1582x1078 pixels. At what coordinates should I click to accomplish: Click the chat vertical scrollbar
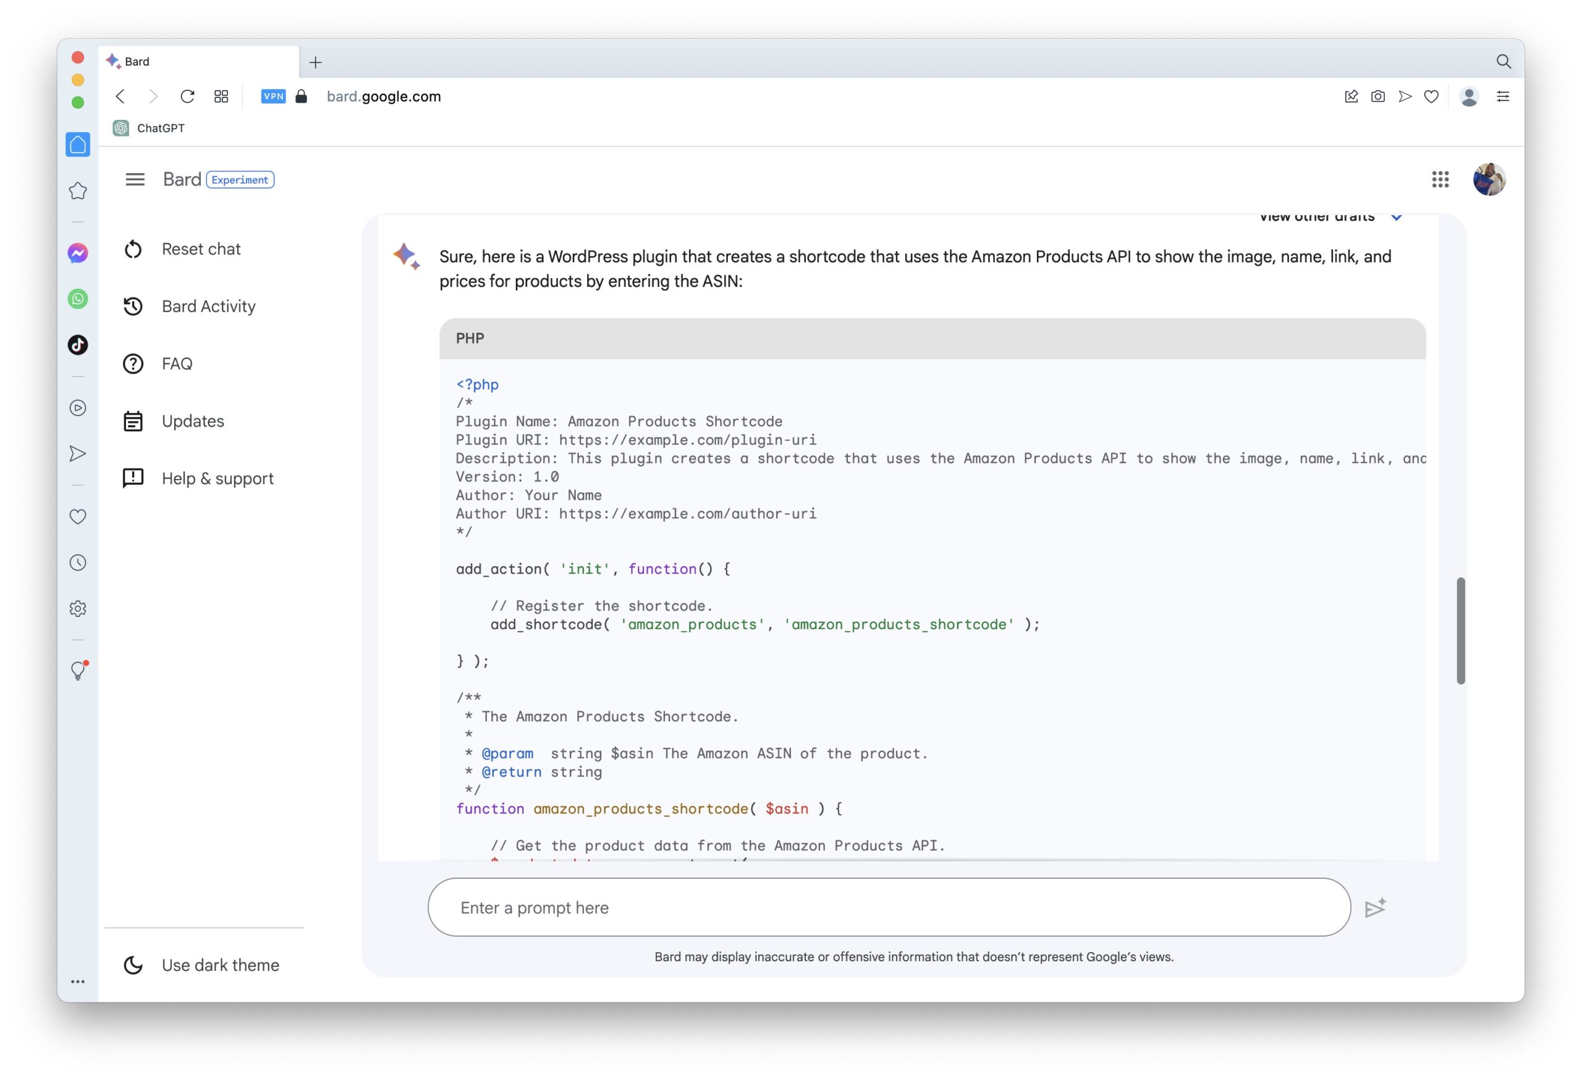click(1461, 630)
